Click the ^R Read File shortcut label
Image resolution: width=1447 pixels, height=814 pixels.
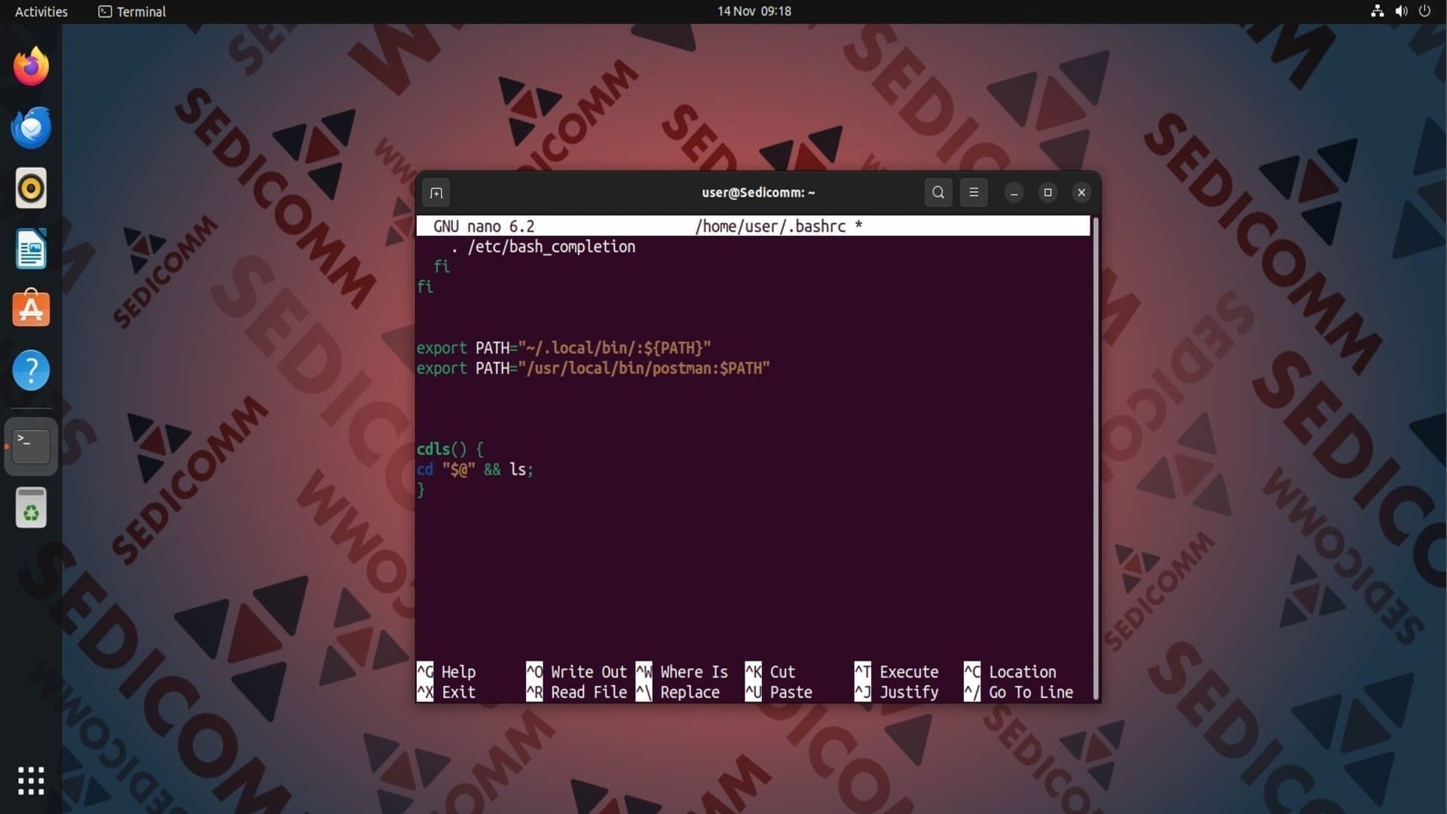pyautogui.click(x=577, y=692)
